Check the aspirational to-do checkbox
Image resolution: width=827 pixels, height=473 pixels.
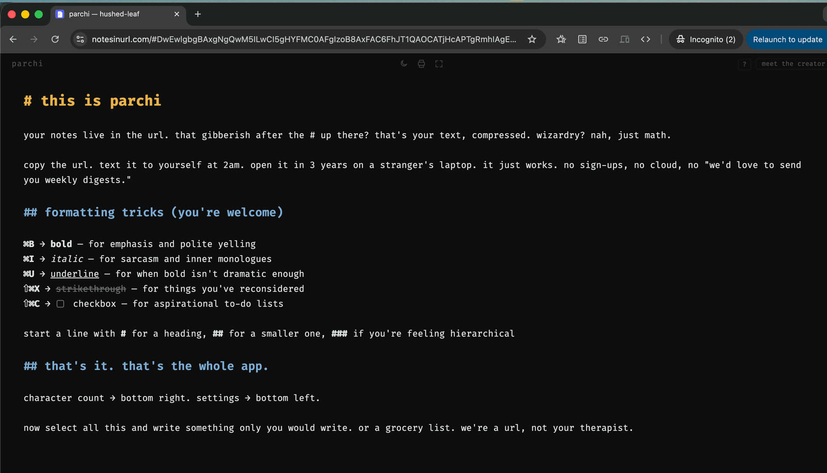[60, 304]
